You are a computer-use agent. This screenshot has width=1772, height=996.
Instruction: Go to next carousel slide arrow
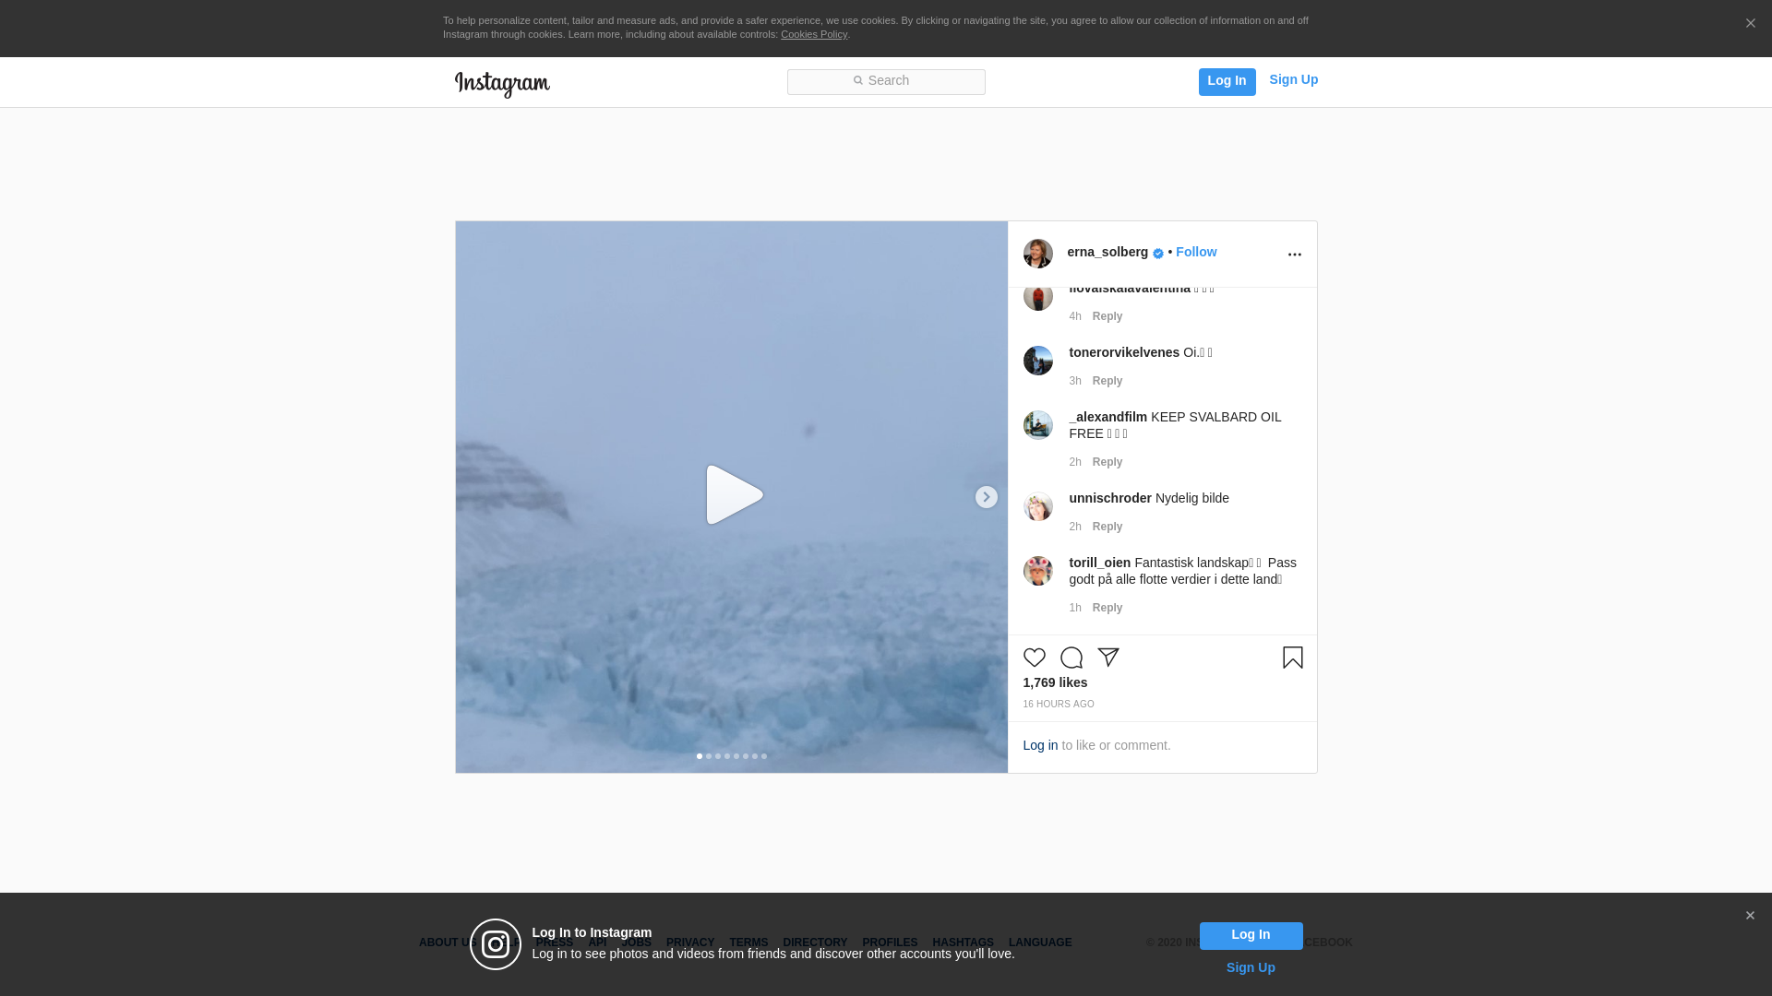pyautogui.click(x=986, y=497)
